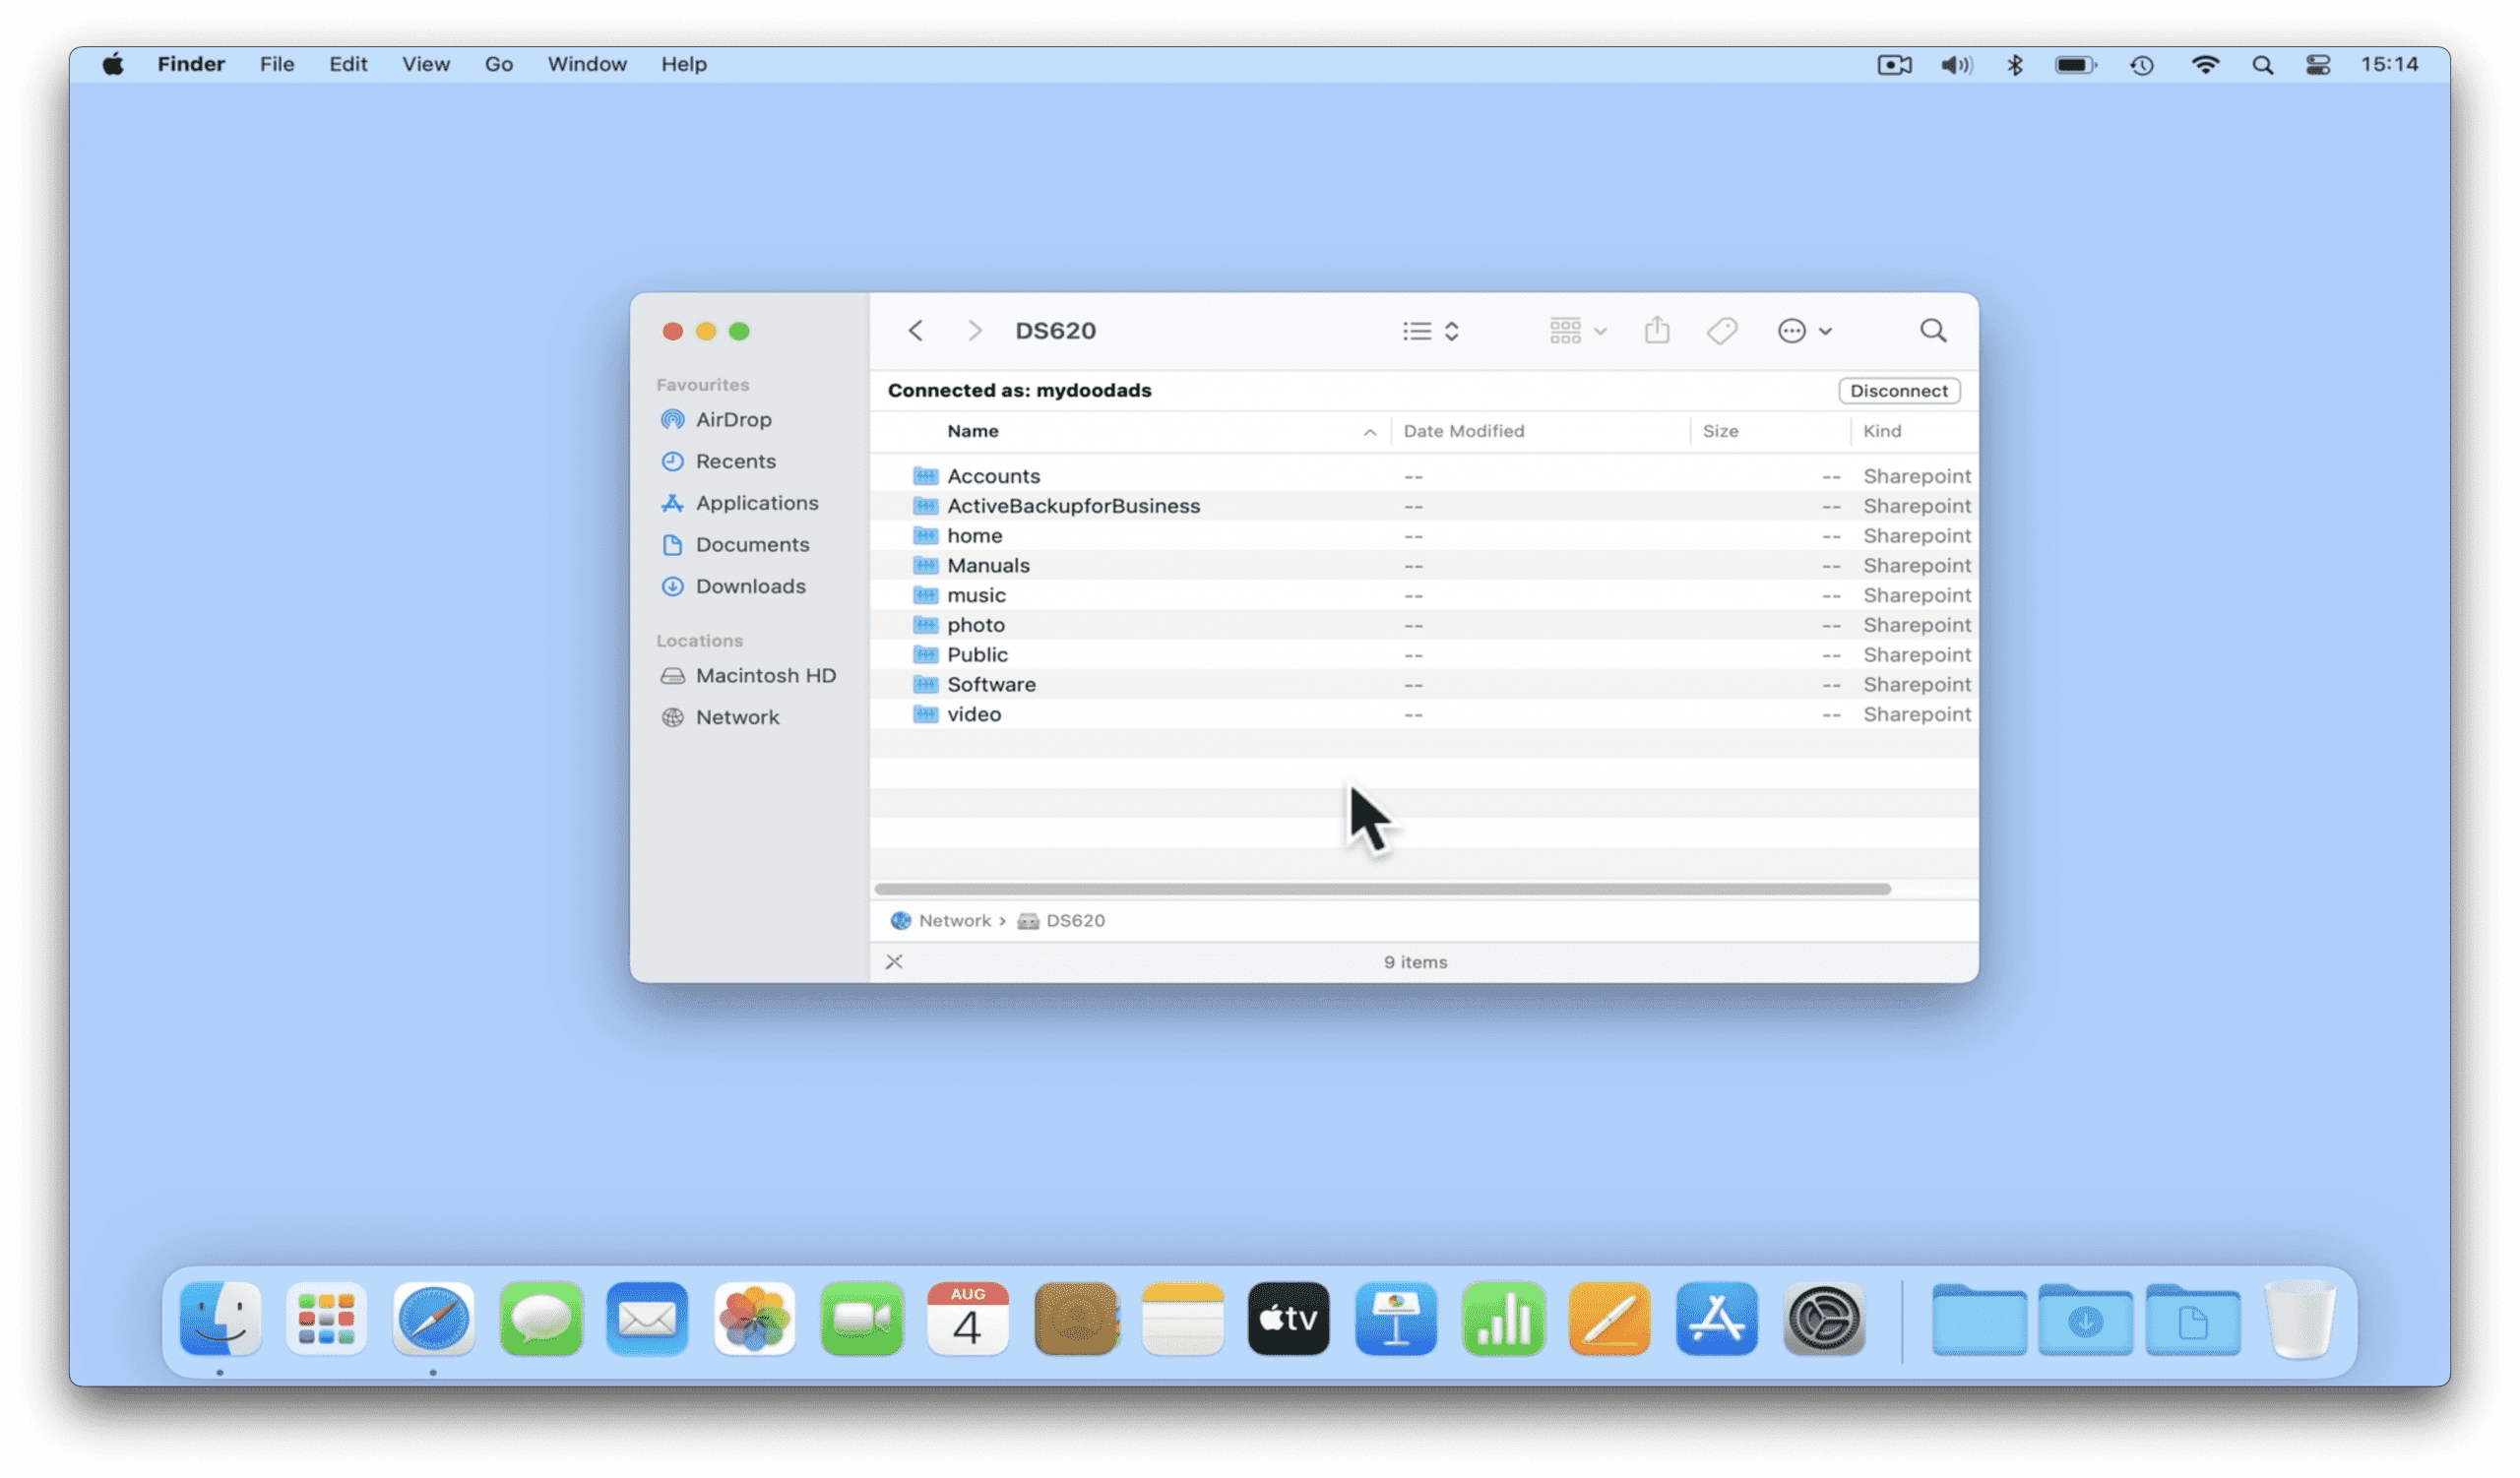
Task: Select the Accounts shared folder icon
Action: [926, 475]
